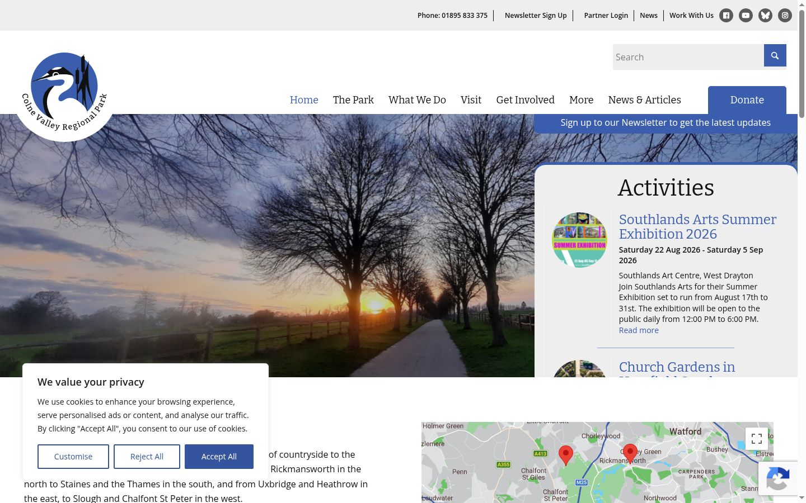806x503 pixels.
Task: Open the Bluesky butterfly icon
Action: (x=765, y=16)
